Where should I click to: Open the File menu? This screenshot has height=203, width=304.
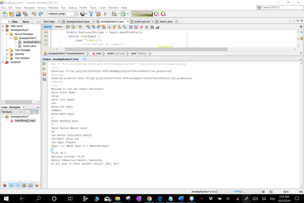(3, 8)
